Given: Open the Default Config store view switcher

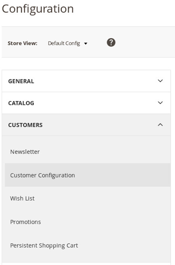Looking at the screenshot, I should [x=68, y=43].
